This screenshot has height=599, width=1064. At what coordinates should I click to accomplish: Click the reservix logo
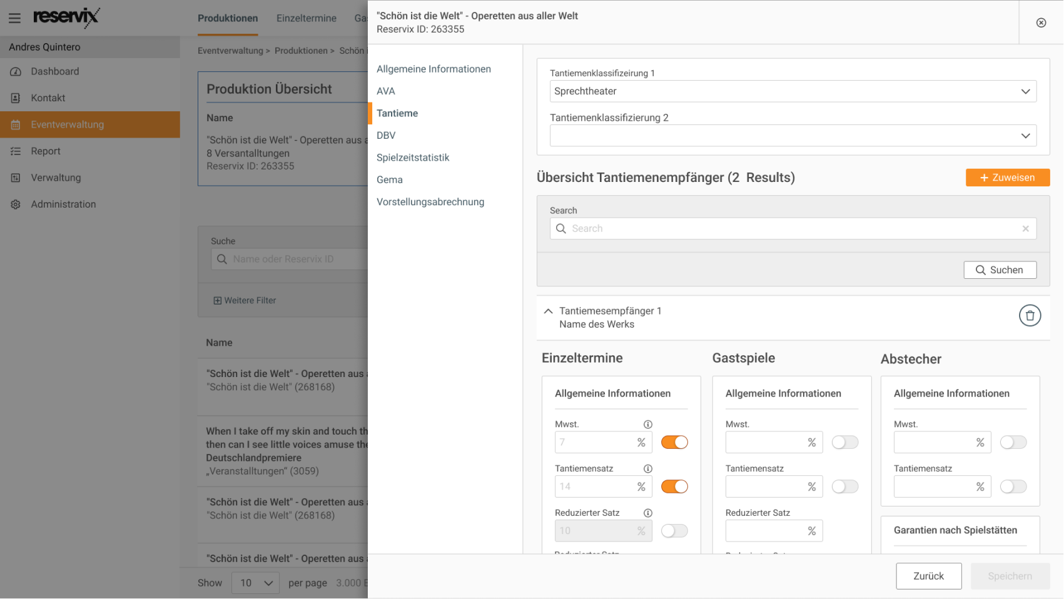tap(66, 17)
